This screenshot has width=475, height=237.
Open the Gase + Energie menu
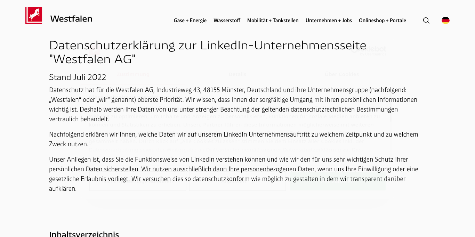click(x=190, y=21)
